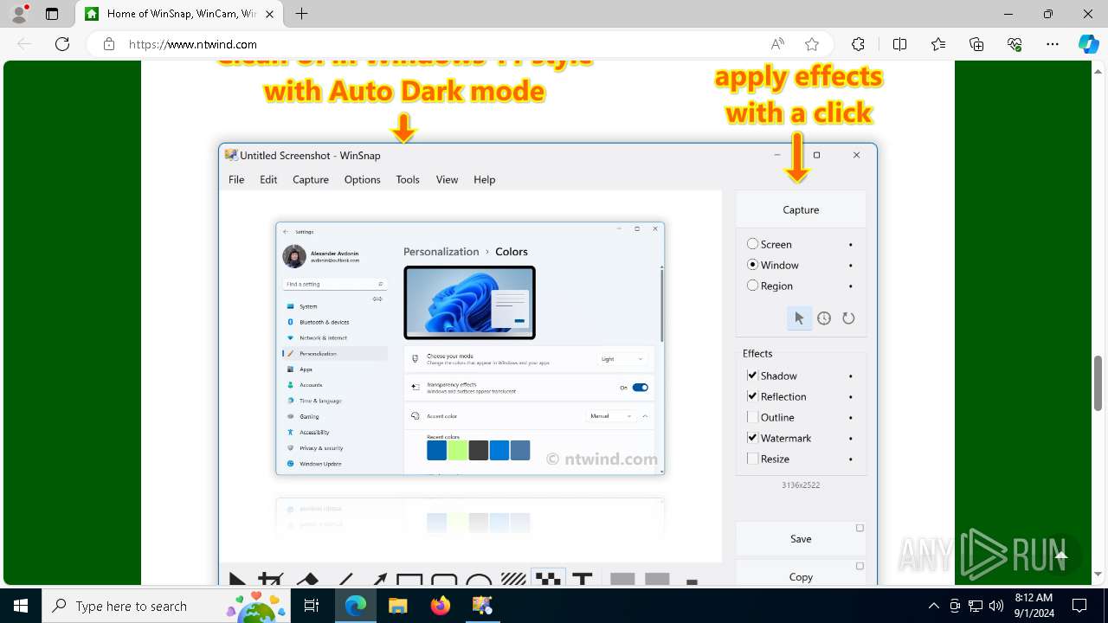This screenshot has height=623, width=1108.
Task: Open the Edge tab actions menu icon
Action: click(52, 14)
